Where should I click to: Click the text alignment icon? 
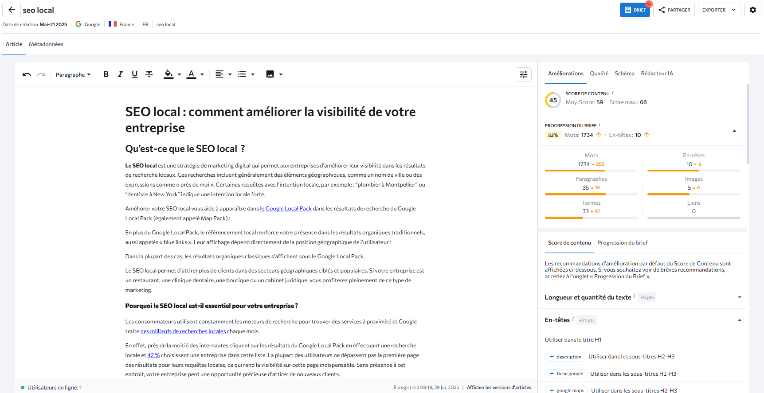point(219,74)
